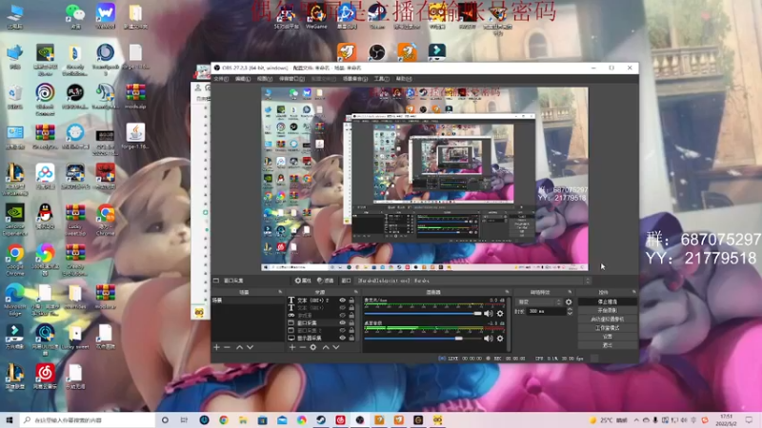Remove the selected scene with minus icon
The height and width of the screenshot is (428, 762).
tap(227, 347)
